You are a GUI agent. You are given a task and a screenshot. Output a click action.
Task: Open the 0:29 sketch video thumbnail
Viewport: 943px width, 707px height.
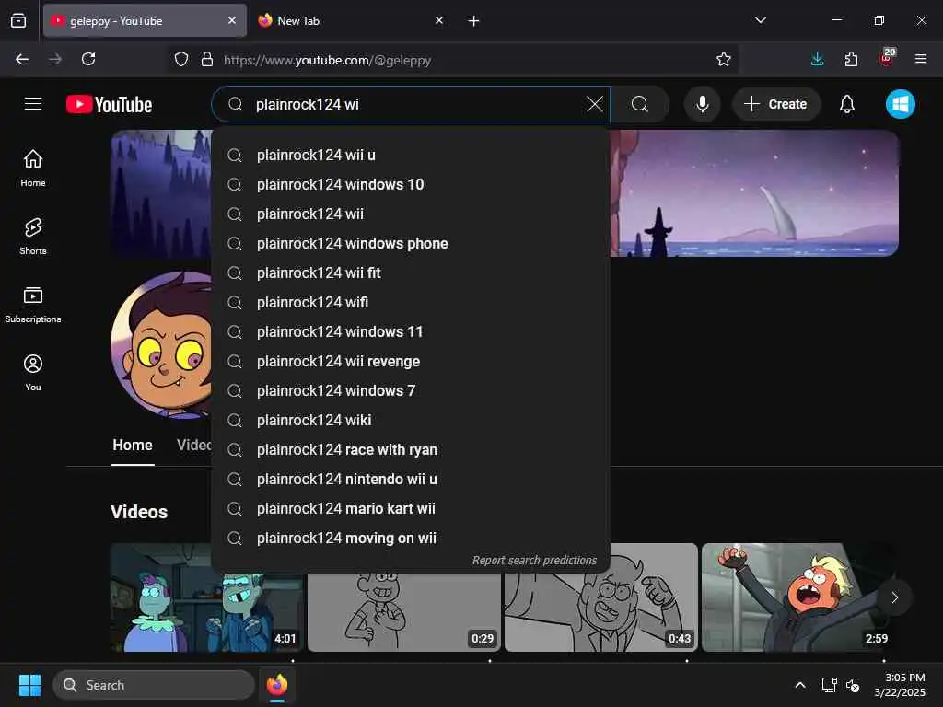click(404, 612)
